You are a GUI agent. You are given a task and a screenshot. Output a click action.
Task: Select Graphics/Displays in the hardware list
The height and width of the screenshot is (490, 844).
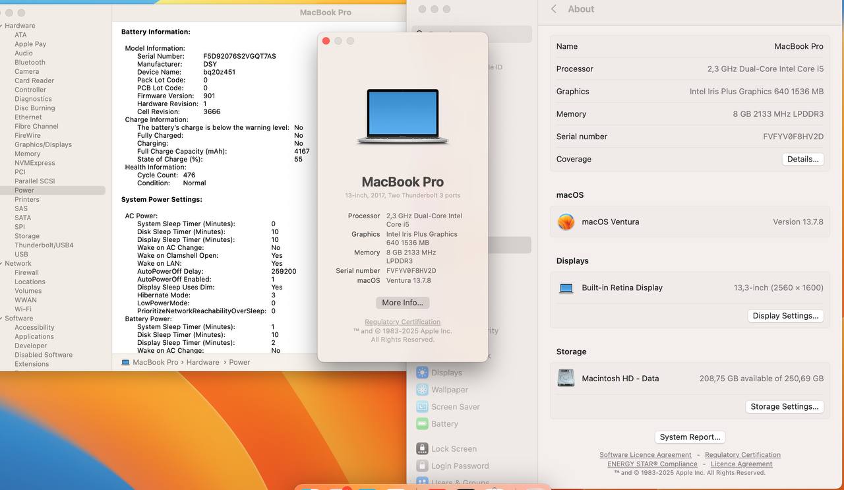pyautogui.click(x=44, y=144)
